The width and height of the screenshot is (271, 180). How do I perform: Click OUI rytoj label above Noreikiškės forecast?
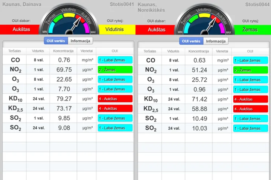(250, 21)
